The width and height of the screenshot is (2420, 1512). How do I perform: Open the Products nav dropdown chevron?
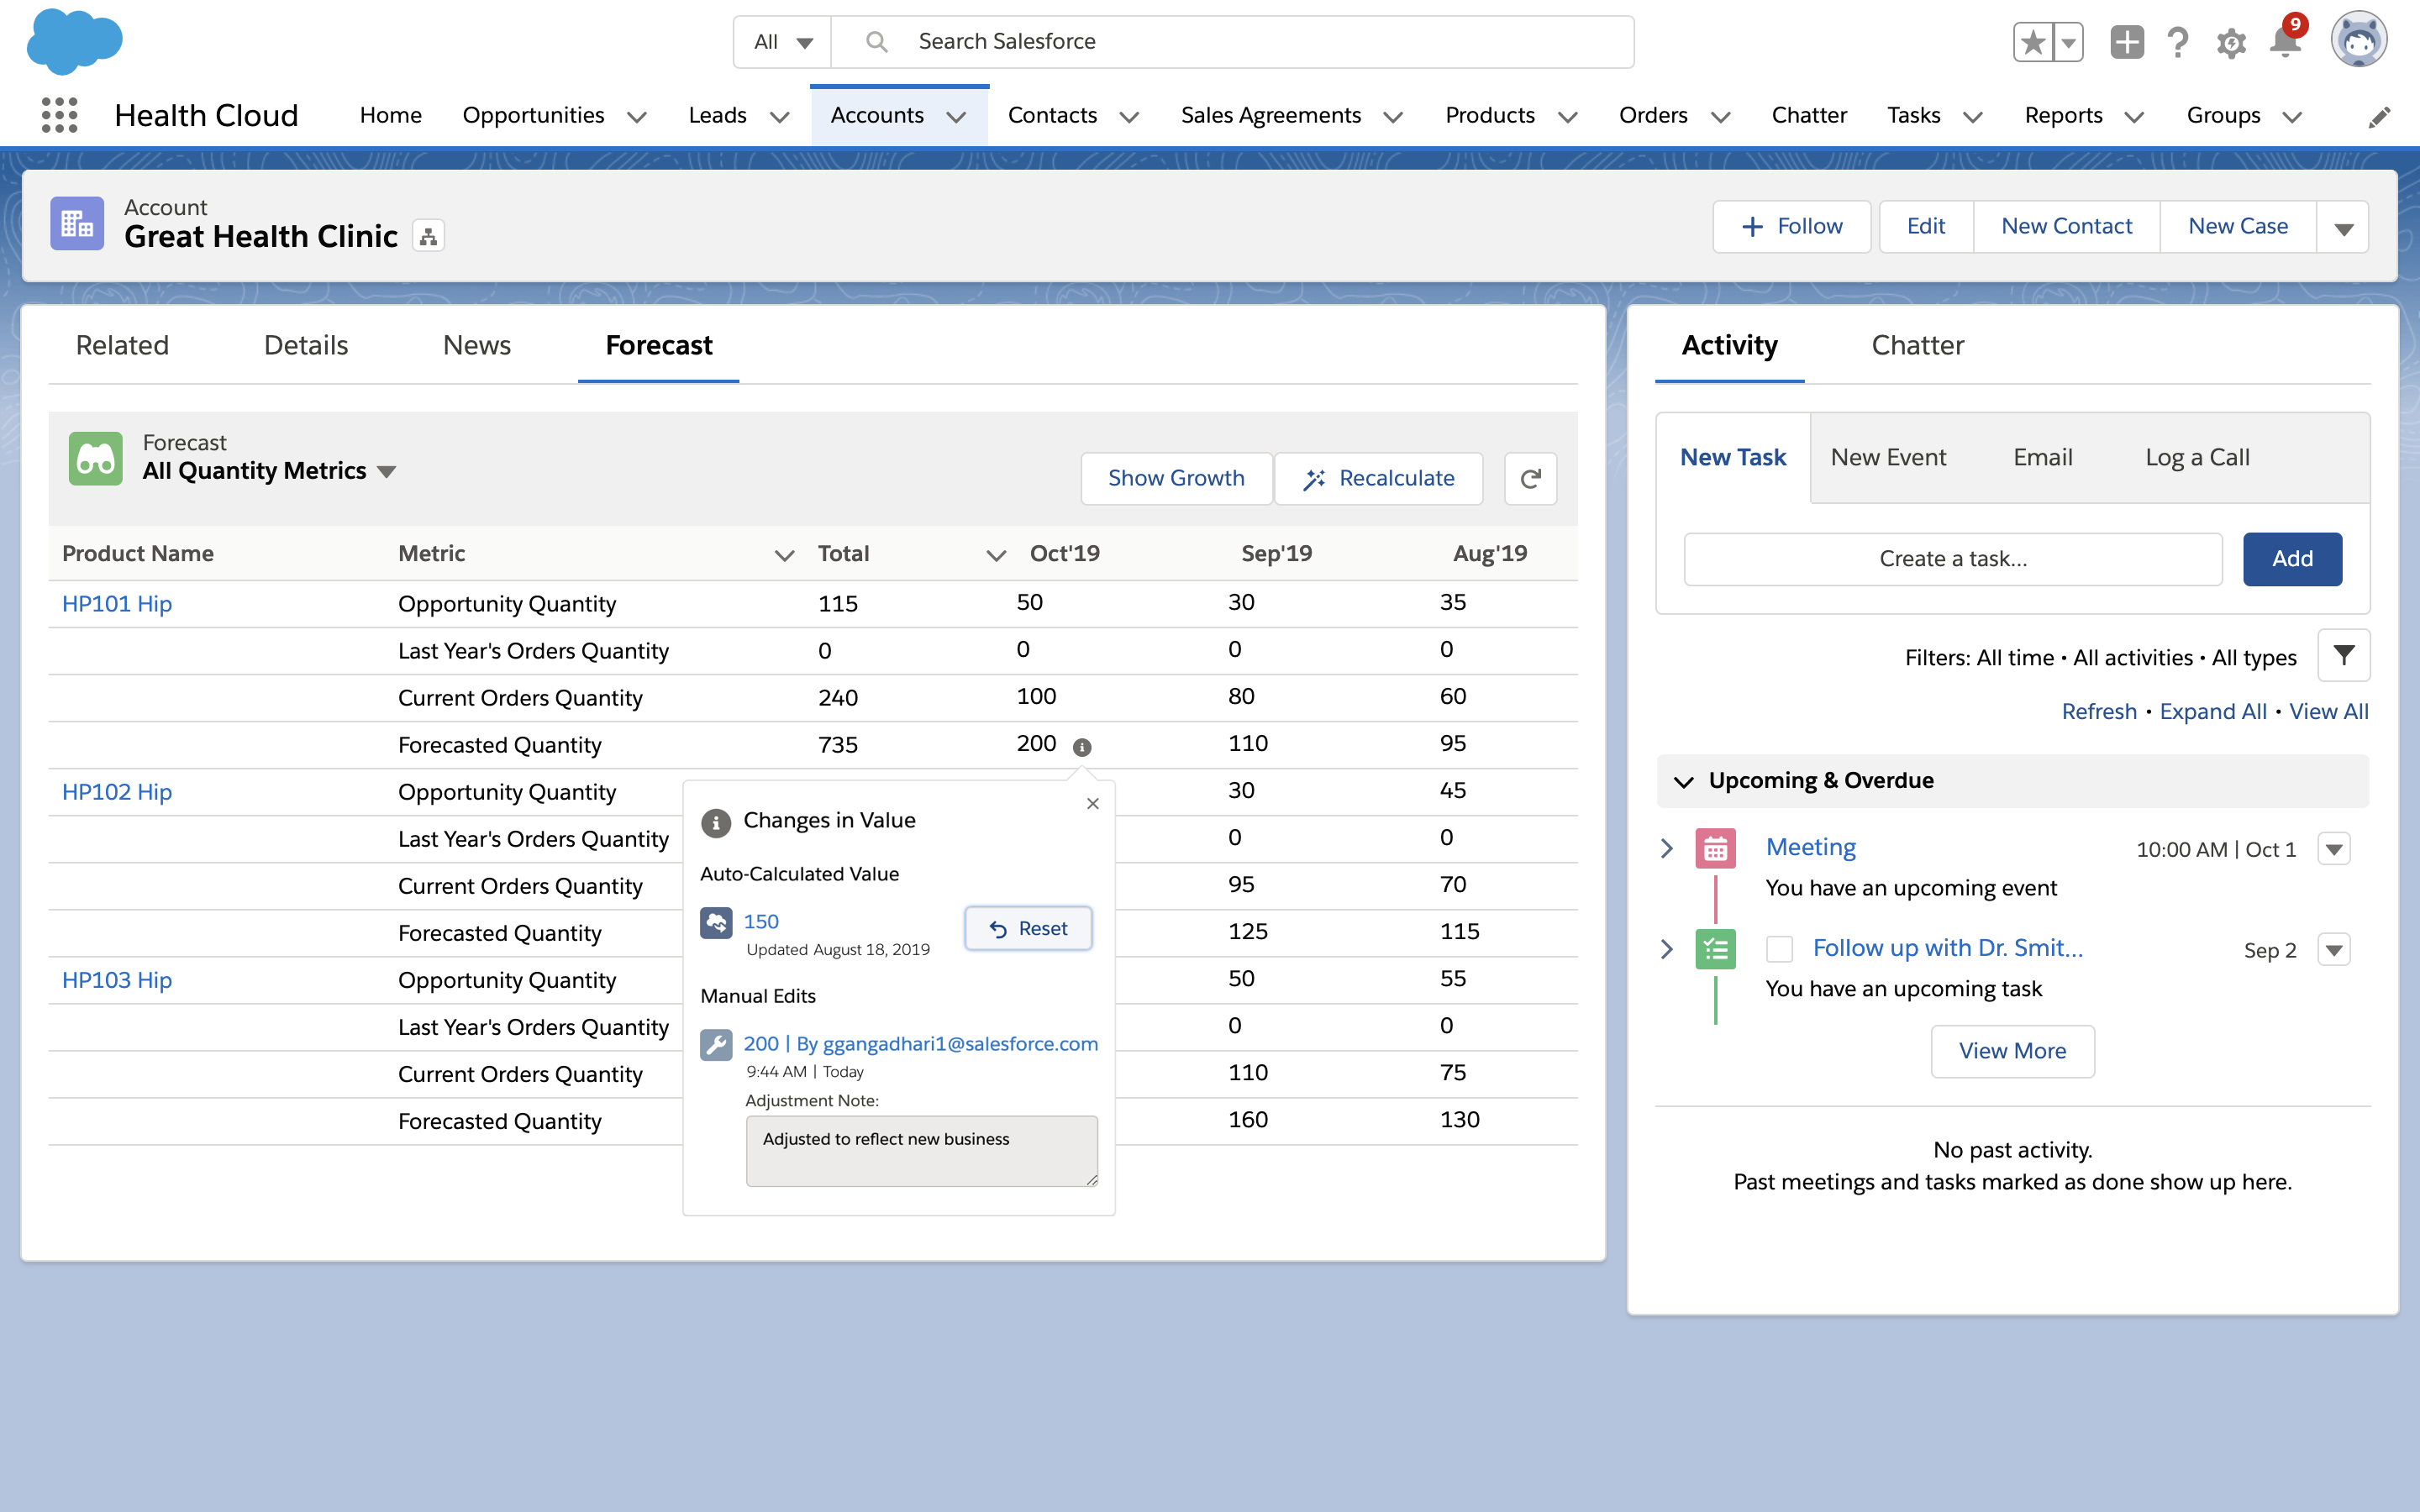(x=1568, y=117)
